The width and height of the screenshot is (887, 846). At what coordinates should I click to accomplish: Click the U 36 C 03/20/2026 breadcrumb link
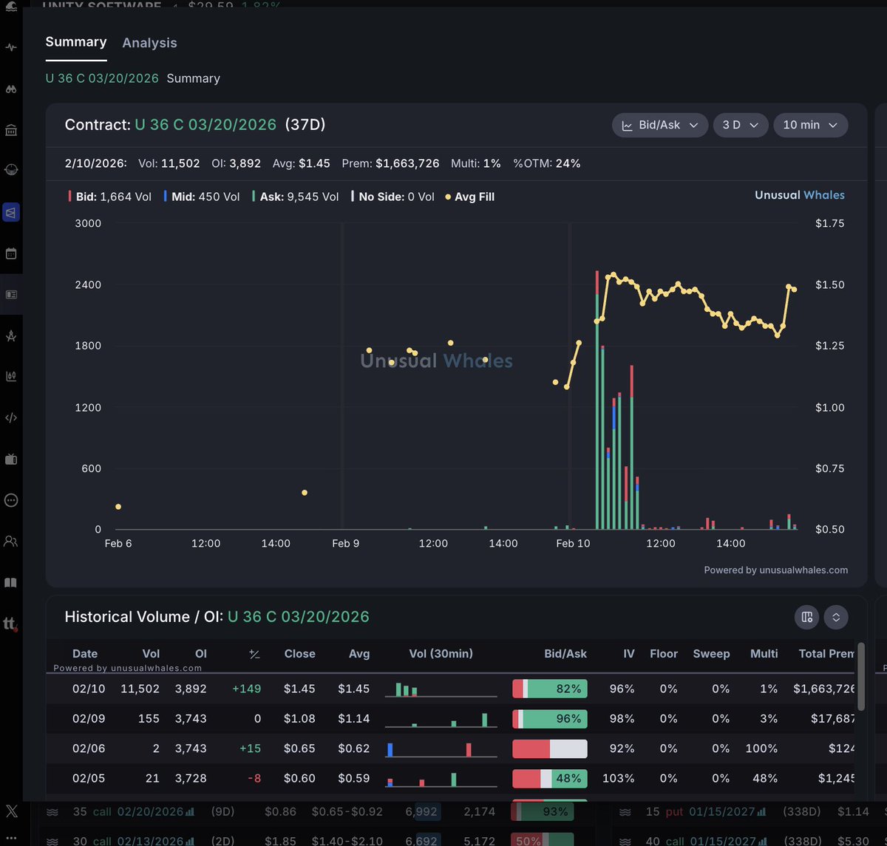coord(102,78)
